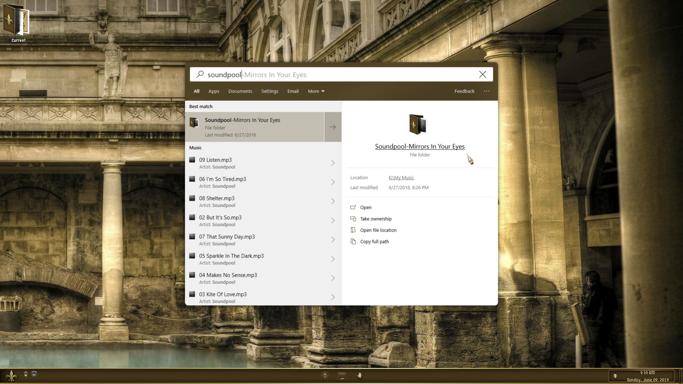Screen dimensions: 683x384
Task: Send Feedback from the search panel
Action: tap(464, 91)
